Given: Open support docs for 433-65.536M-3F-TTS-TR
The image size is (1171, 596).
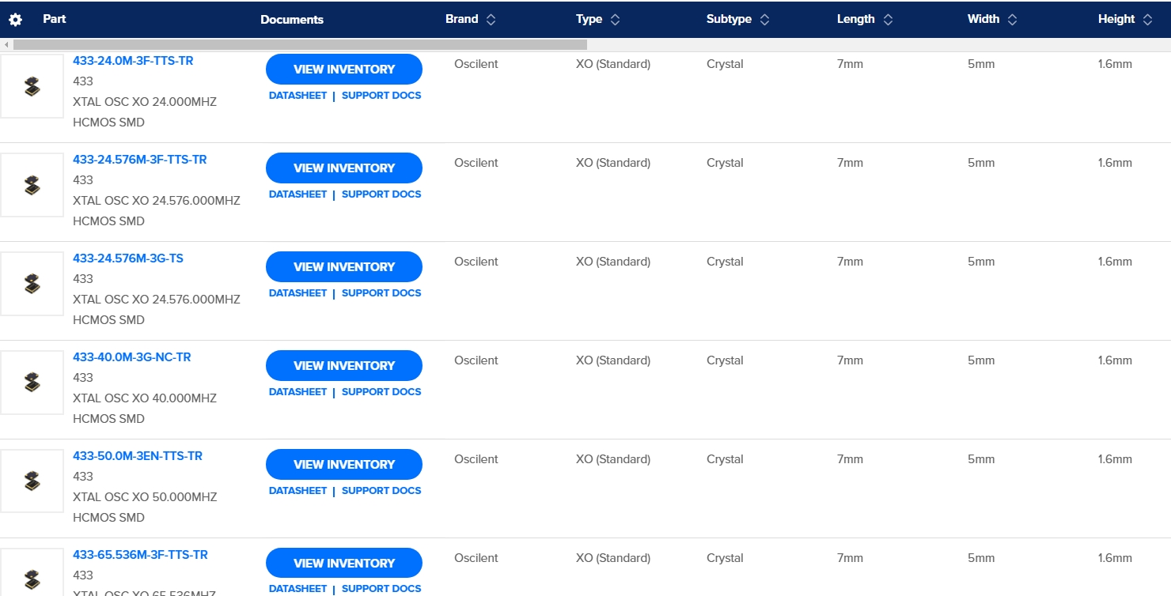Looking at the screenshot, I should [381, 589].
